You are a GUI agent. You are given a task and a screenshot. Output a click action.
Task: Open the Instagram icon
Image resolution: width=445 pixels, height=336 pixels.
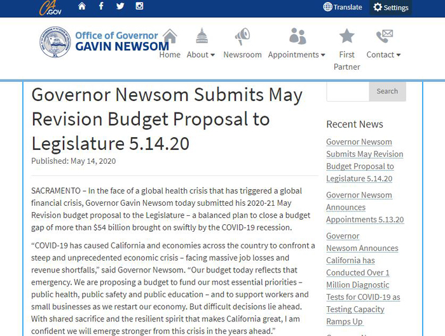pyautogui.click(x=139, y=6)
